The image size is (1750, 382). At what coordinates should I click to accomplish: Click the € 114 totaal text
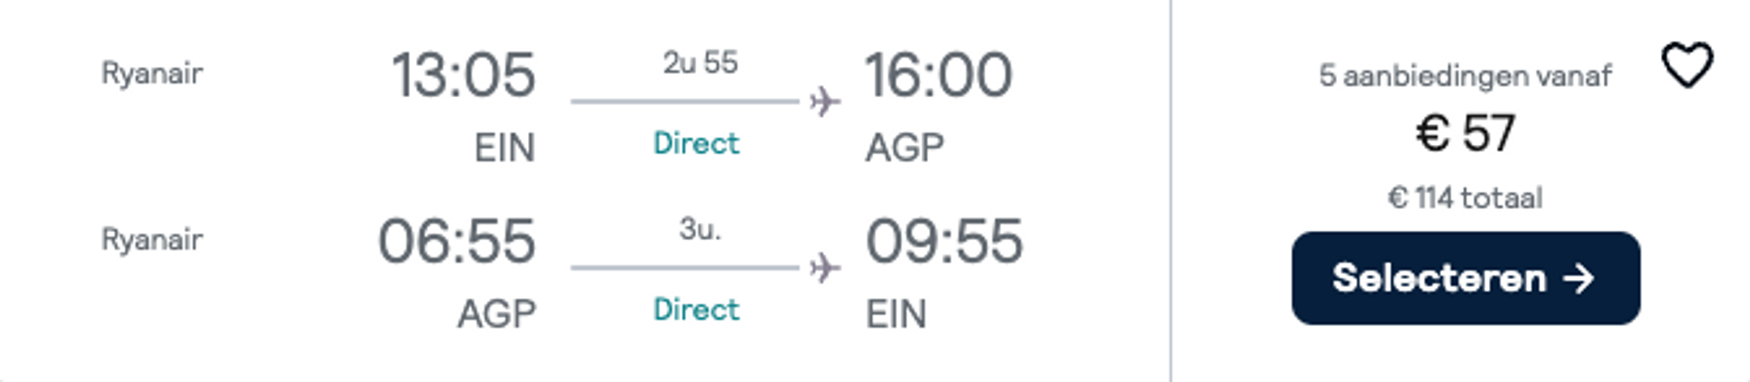(x=1465, y=198)
